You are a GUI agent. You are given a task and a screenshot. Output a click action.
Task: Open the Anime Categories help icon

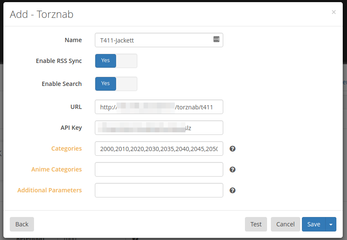coord(232,169)
